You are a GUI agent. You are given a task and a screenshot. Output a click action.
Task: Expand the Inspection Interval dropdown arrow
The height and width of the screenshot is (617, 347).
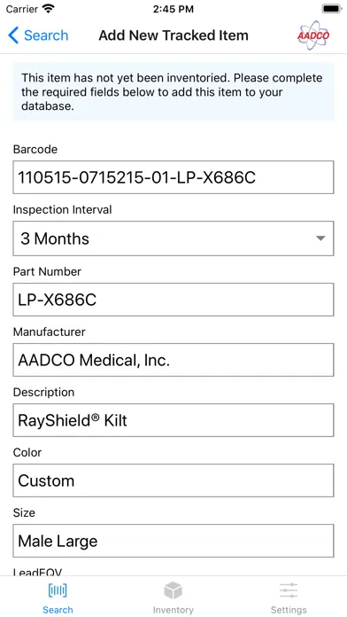(x=320, y=238)
